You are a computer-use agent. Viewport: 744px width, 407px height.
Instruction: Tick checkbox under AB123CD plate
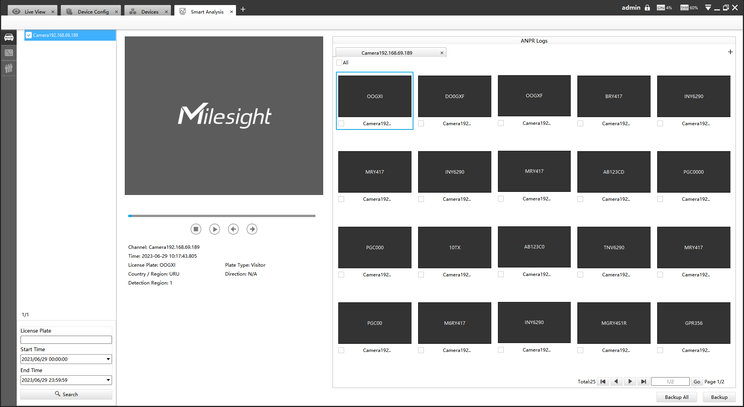[x=580, y=199]
